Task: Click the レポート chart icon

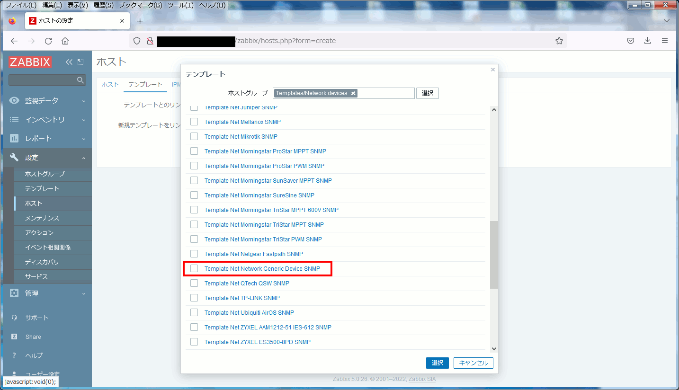Action: click(15, 138)
